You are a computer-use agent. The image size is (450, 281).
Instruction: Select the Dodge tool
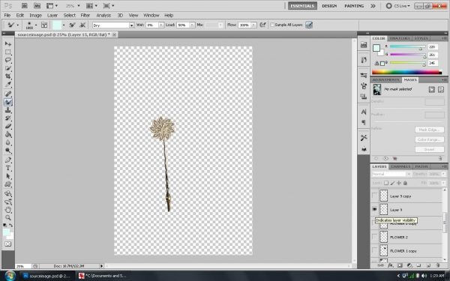click(x=8, y=151)
